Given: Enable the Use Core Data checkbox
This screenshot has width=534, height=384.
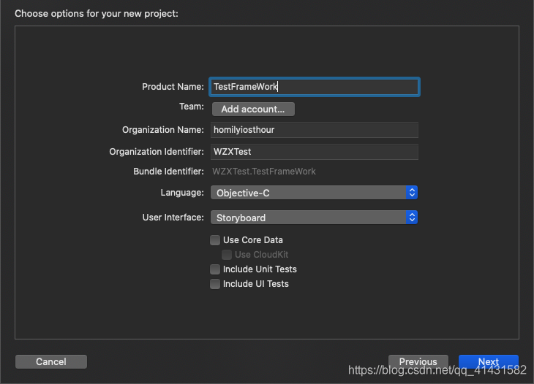Looking at the screenshot, I should coord(215,240).
